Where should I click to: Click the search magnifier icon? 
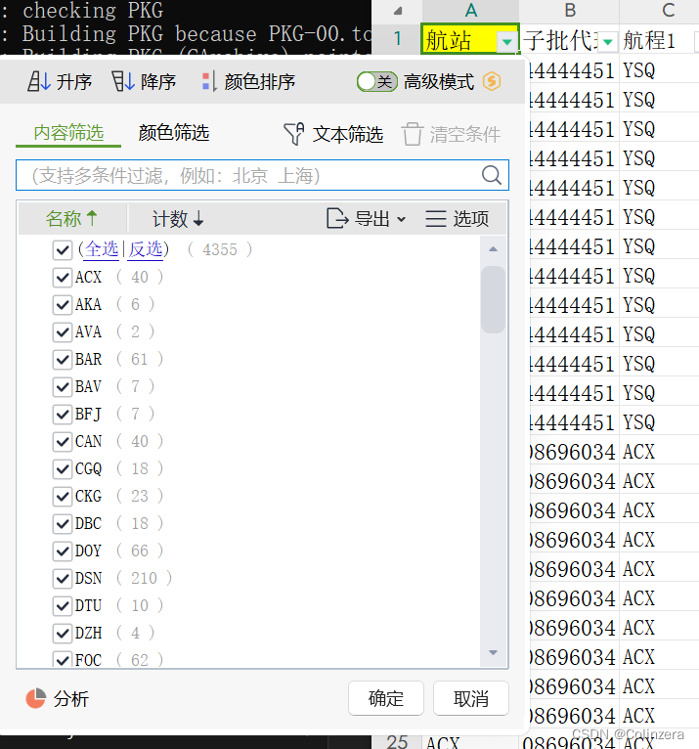(492, 175)
